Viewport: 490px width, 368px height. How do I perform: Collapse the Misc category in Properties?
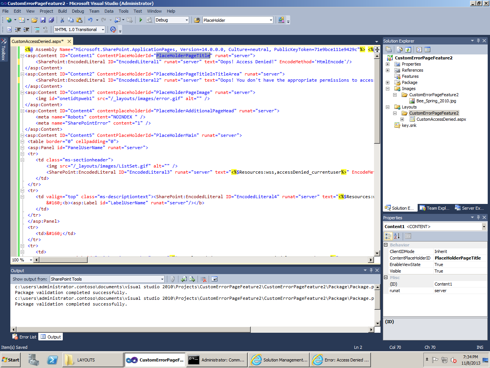[x=386, y=277]
